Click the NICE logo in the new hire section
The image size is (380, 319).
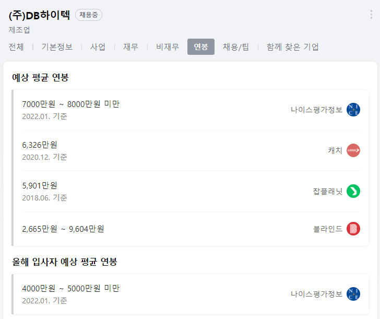coord(353,294)
